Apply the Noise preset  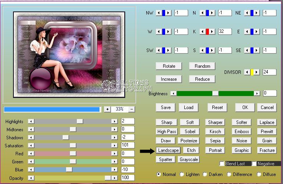pos(242,141)
